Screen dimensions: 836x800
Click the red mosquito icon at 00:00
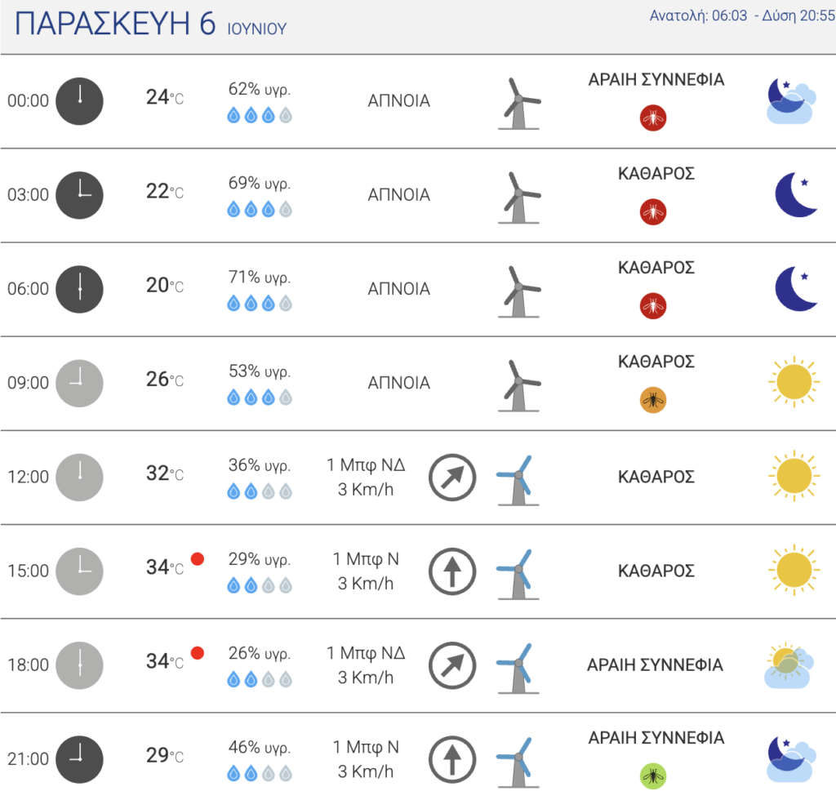coord(653,118)
